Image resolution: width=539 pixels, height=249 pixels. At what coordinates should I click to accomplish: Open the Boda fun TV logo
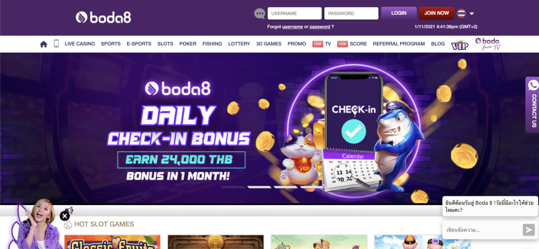point(488,44)
